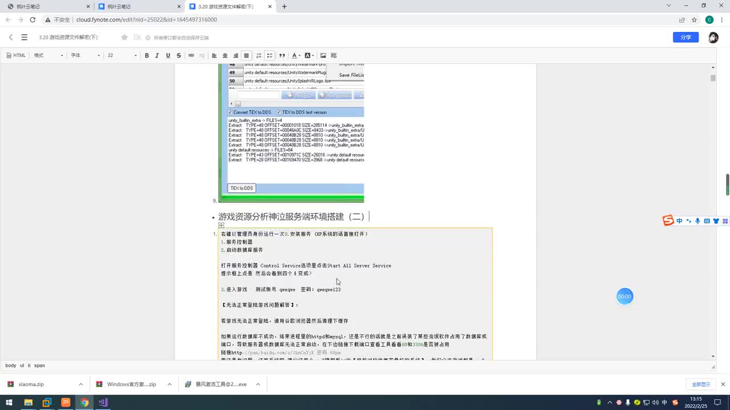Image resolution: width=730 pixels, height=410 pixels.
Task: Open the background color picker arrow
Action: pos(313,55)
